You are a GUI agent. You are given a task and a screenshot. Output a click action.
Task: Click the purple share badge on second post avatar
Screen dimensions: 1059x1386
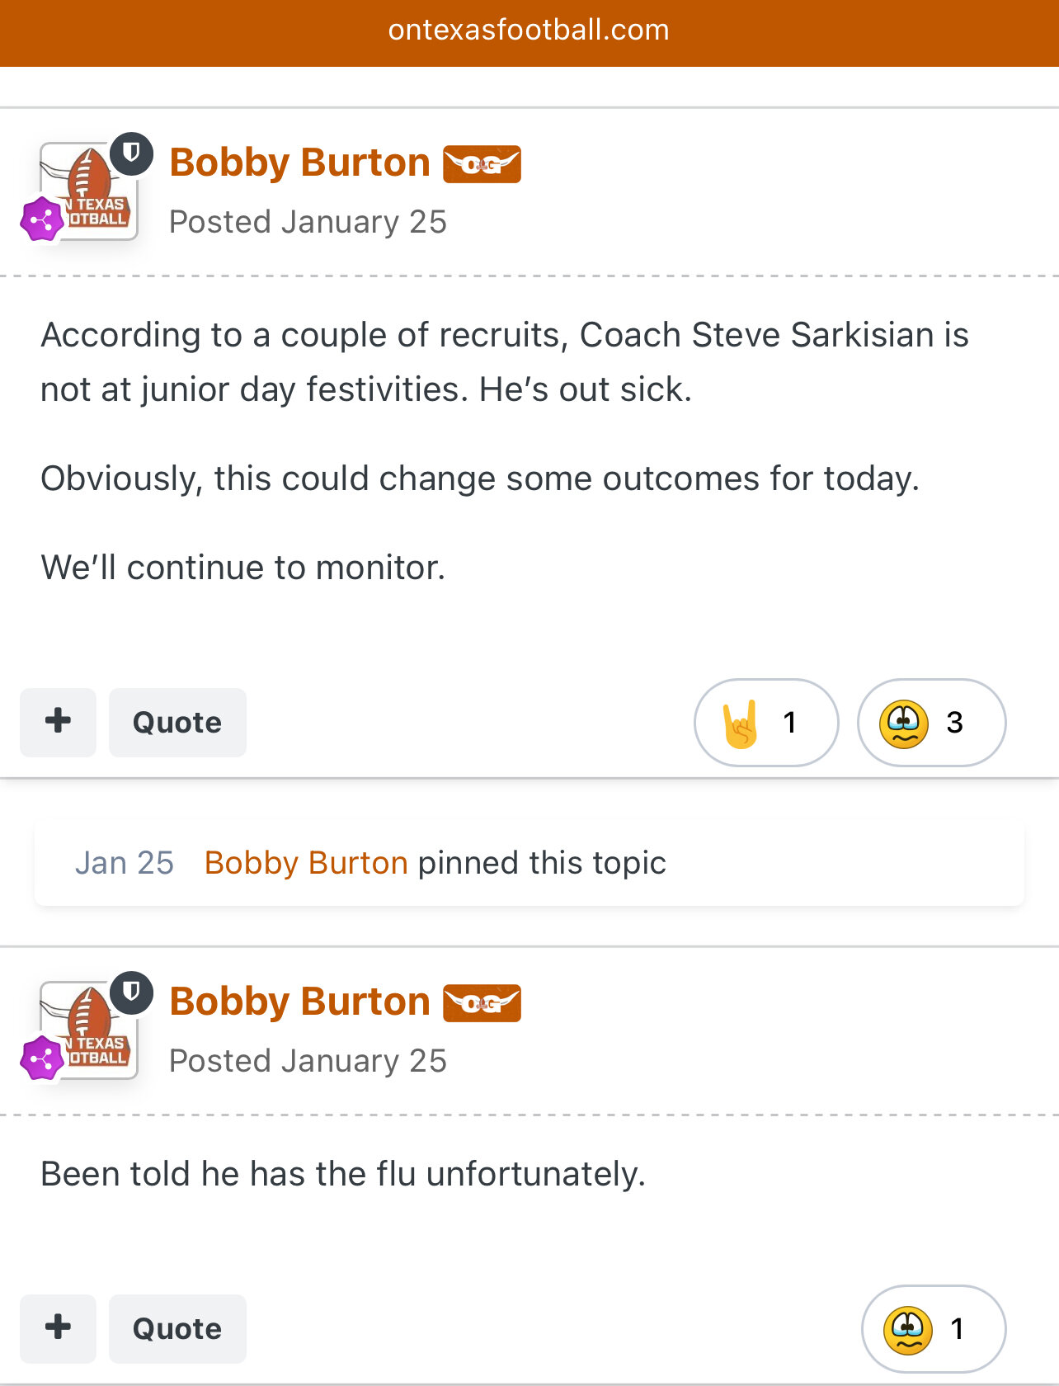[x=41, y=1058]
